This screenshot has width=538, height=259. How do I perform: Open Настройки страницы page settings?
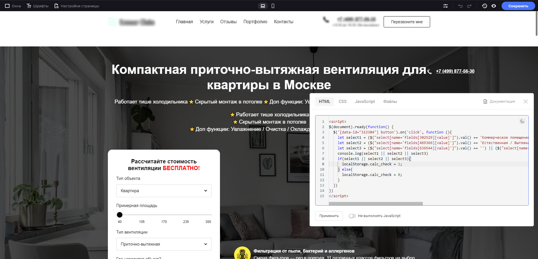(76, 6)
